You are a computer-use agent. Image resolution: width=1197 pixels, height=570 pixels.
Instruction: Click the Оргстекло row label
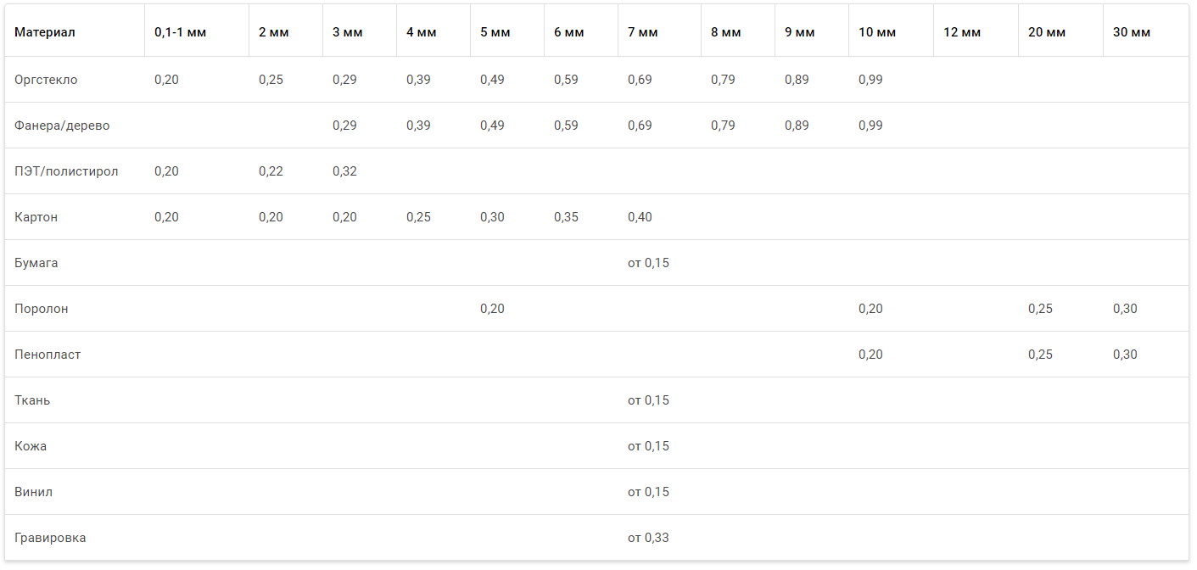[x=46, y=80]
